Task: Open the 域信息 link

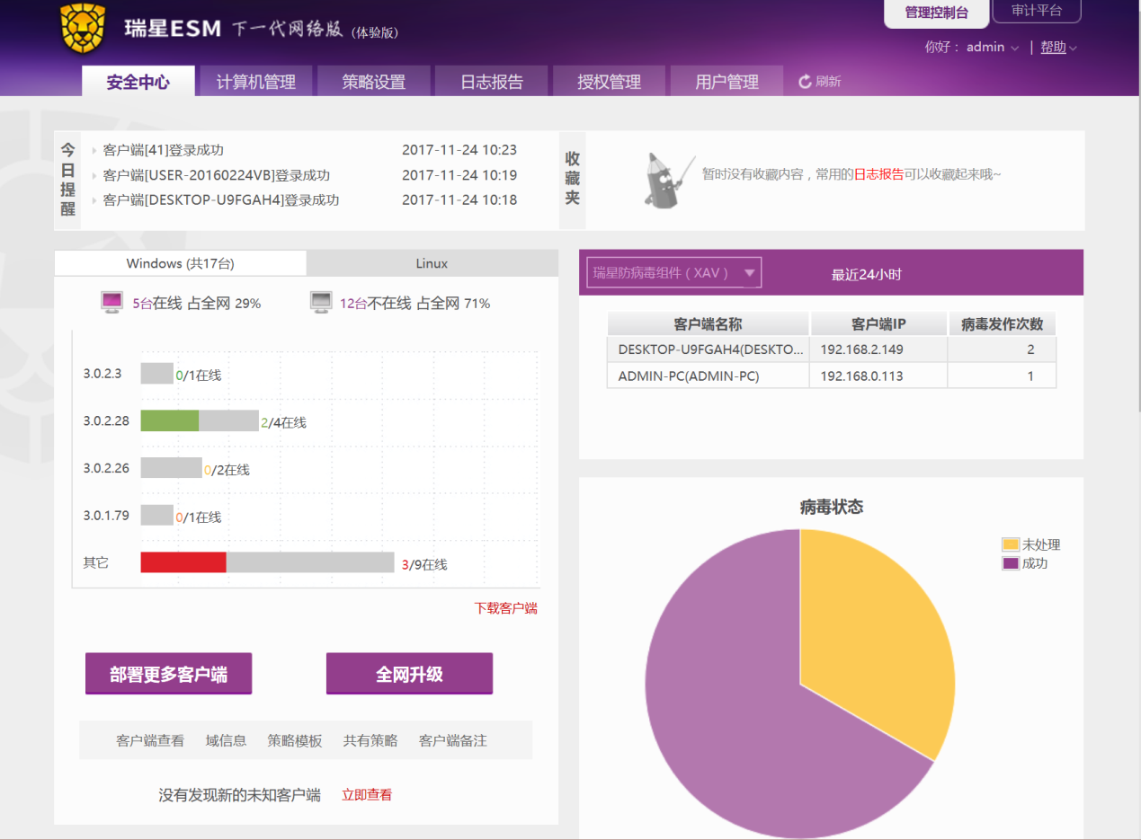Action: point(226,741)
